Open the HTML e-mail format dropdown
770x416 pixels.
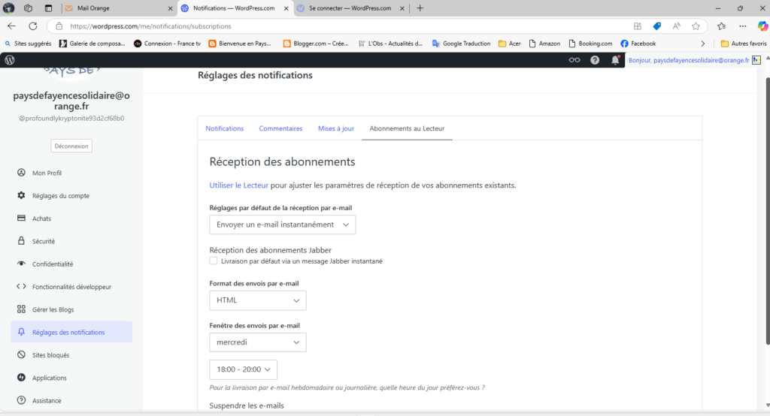pos(257,300)
